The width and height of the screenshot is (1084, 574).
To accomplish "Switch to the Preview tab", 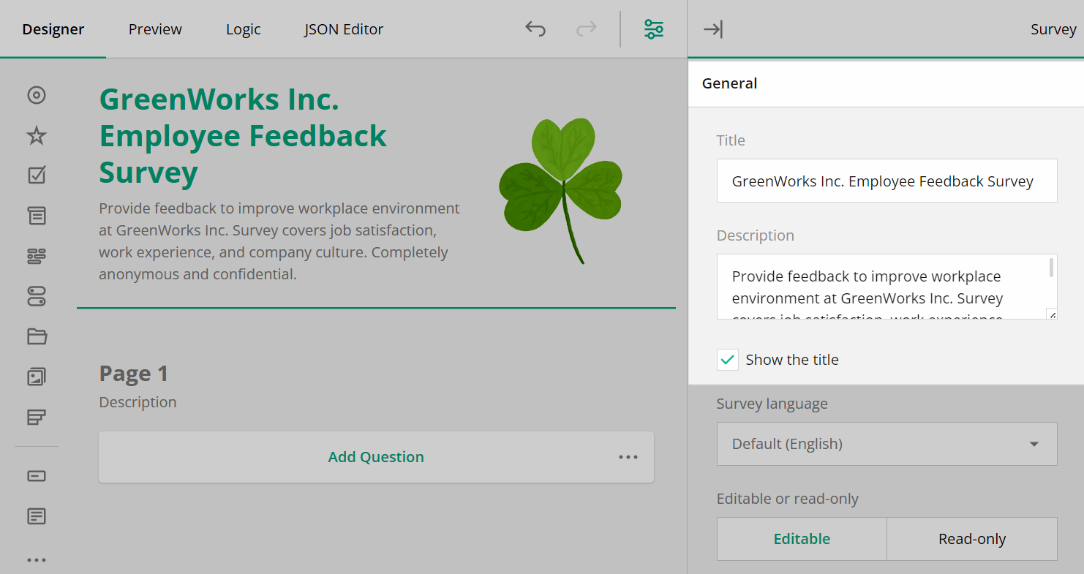I will 154,29.
